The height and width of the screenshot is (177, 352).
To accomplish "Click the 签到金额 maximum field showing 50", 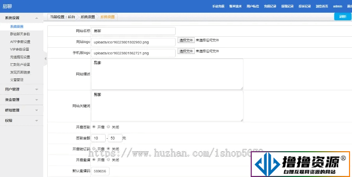I will coord(115,138).
